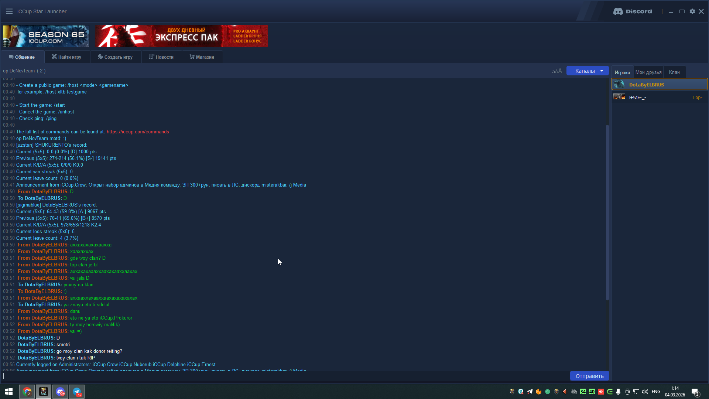Open the iccup.com/commands link
This screenshot has width=709, height=399.
pos(138,132)
